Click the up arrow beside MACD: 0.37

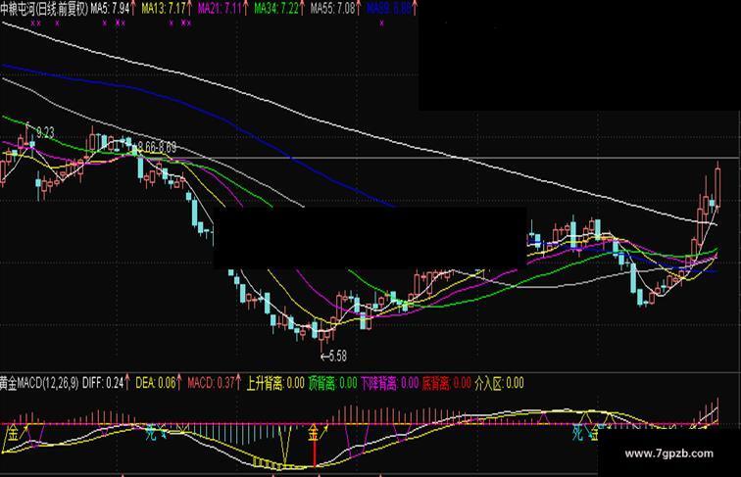click(x=238, y=383)
